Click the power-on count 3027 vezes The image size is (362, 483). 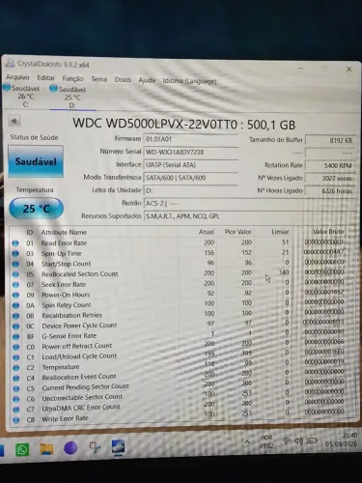tap(330, 178)
